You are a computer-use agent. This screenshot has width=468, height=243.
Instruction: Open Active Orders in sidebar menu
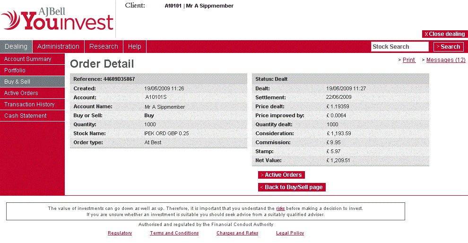pyautogui.click(x=21, y=93)
